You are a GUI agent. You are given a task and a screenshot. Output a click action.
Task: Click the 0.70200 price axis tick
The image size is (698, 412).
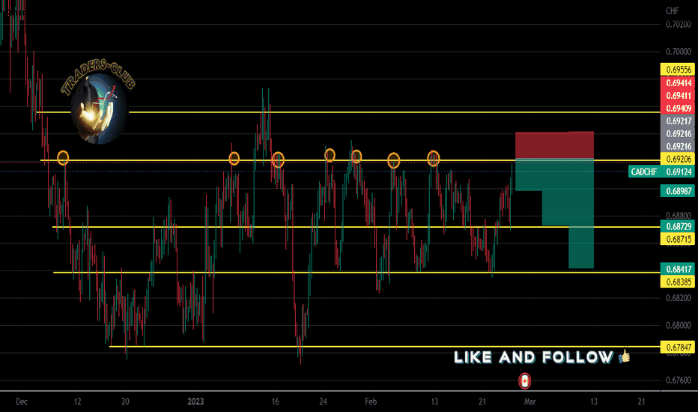click(678, 25)
